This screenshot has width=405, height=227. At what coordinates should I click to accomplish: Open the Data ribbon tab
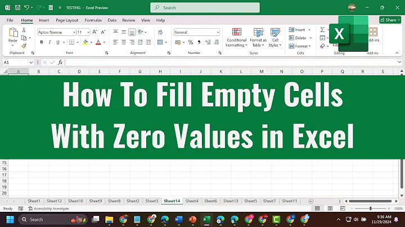pyautogui.click(x=112, y=20)
